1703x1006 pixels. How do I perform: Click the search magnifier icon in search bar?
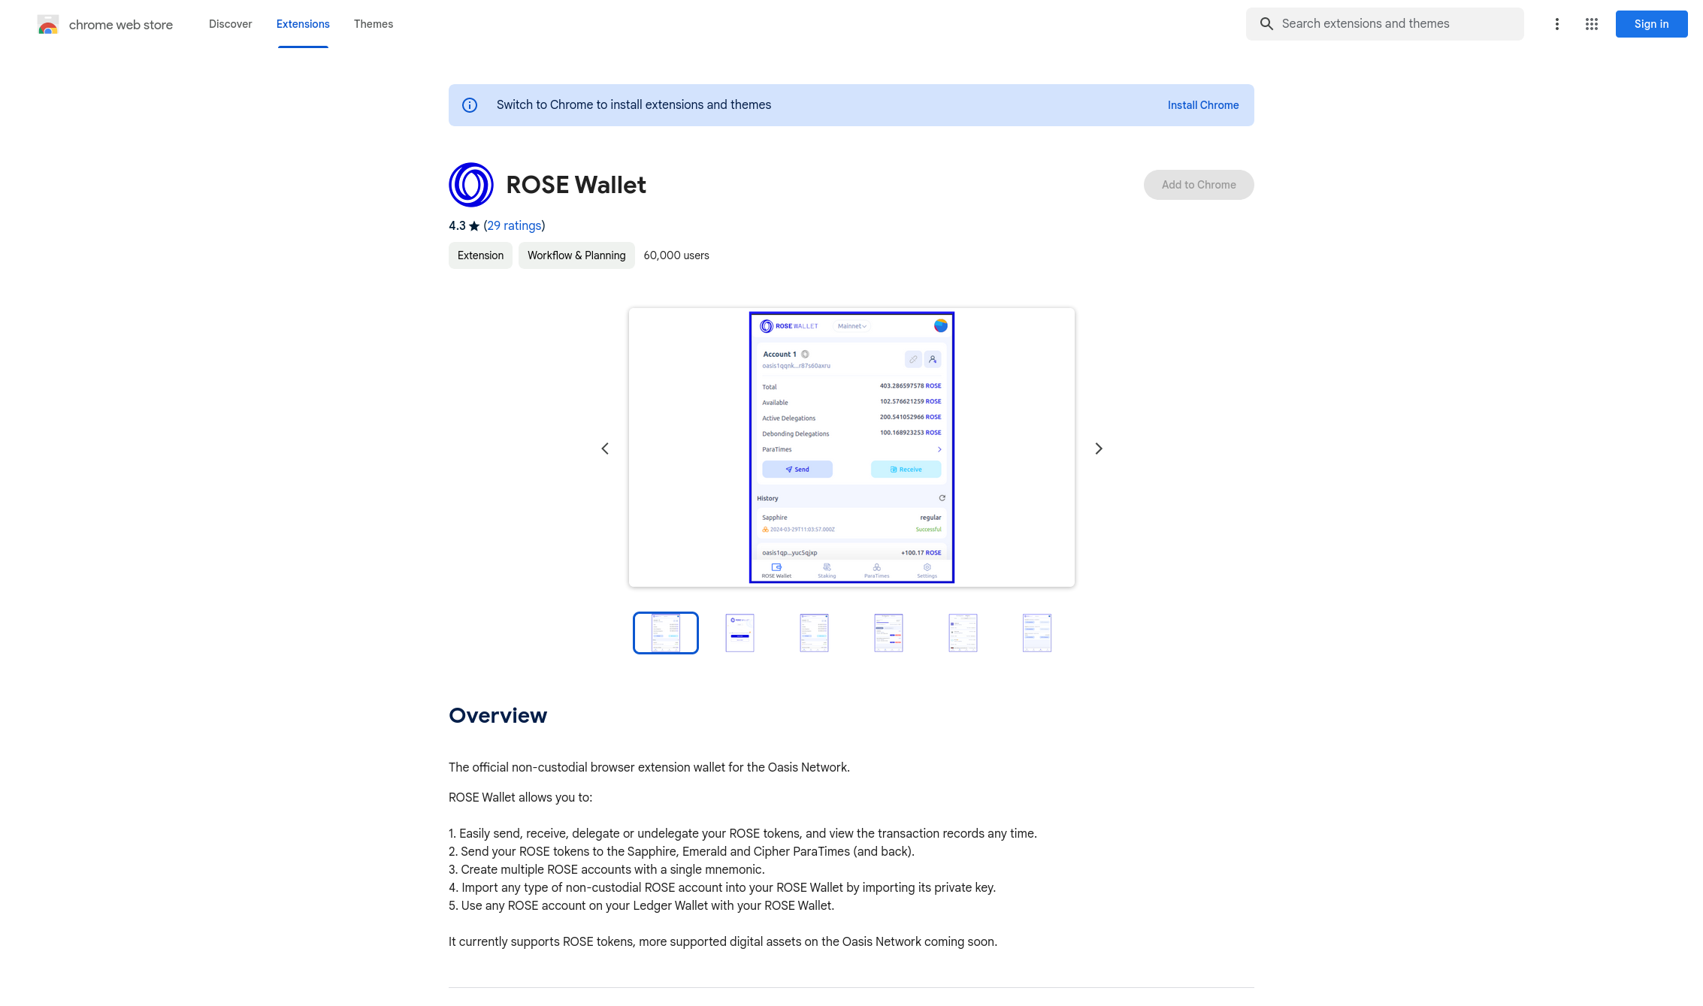coord(1267,23)
